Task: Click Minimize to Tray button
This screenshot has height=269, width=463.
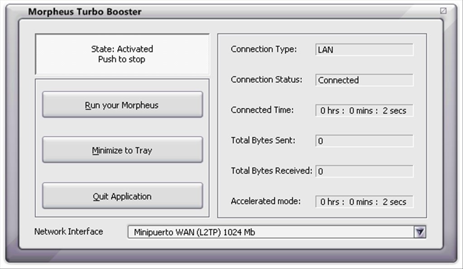Action: click(123, 150)
